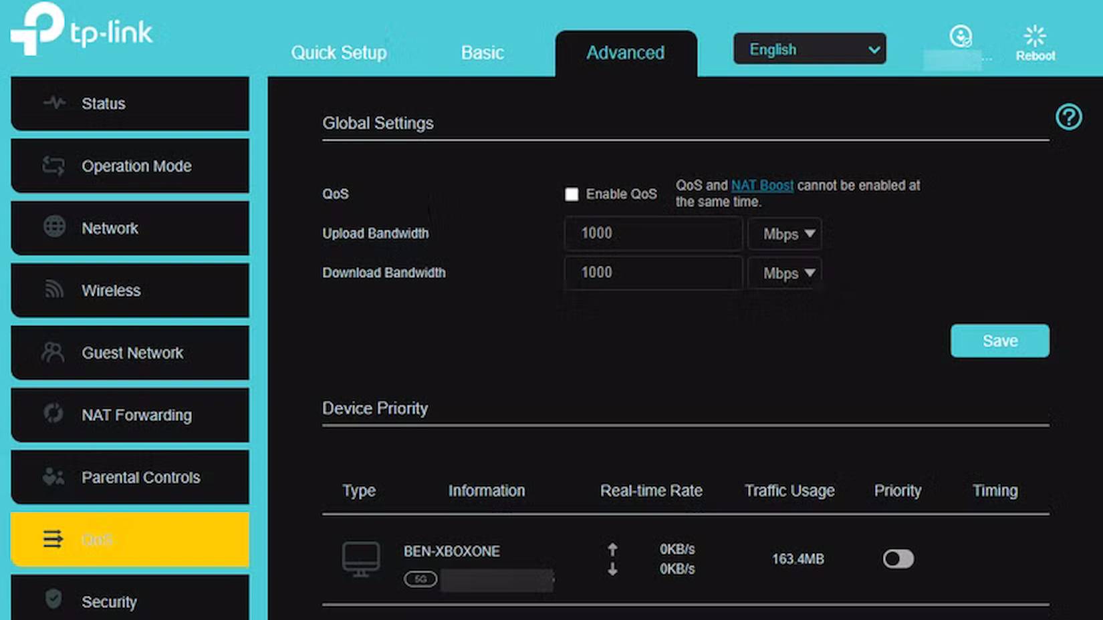This screenshot has width=1103, height=620.
Task: Click the Wireless signal icon
Action: click(x=53, y=290)
